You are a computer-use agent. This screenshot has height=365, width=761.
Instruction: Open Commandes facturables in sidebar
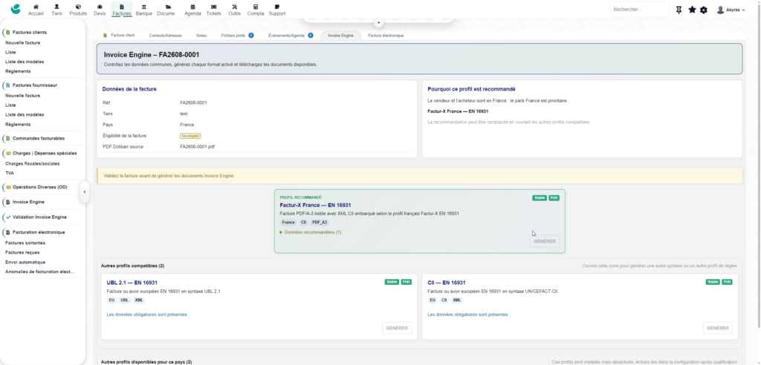coord(39,138)
